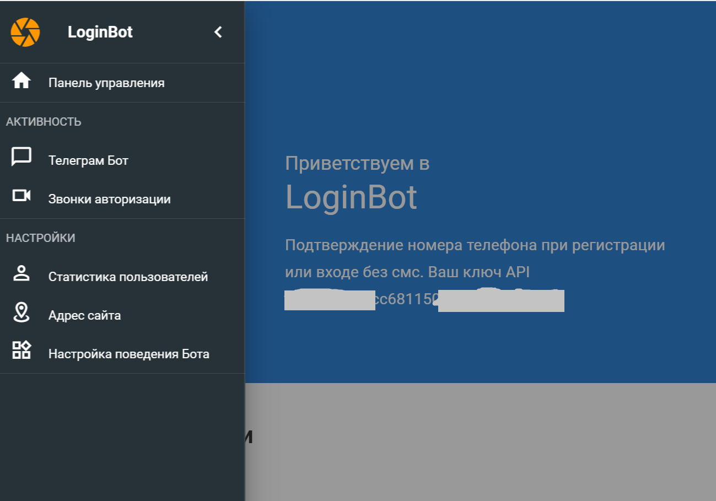Click the home icon in sidebar
Viewport: 716px width, 501px height.
click(21, 81)
